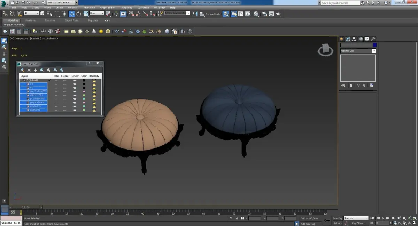This screenshot has width=418, height=226.
Task: Toggle the Auto Key animation mode
Action: point(337,218)
